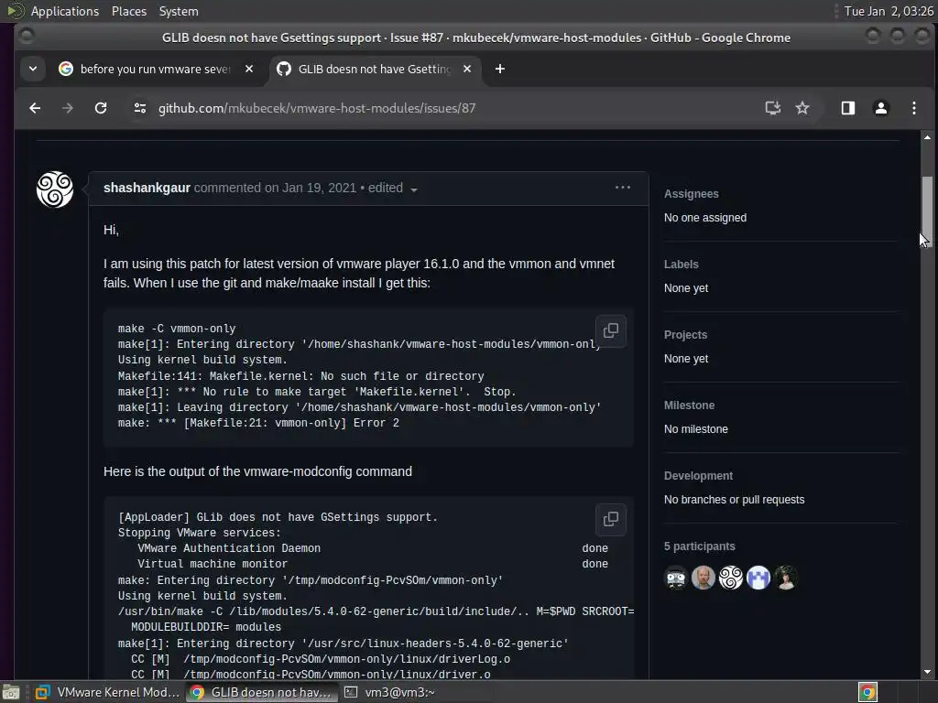
Task: Click 'VMware Authentication Daemon' output line
Action: pyautogui.click(x=229, y=548)
